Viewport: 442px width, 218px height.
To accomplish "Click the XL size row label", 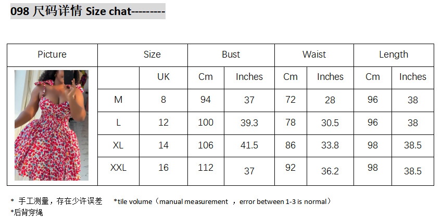I will click(118, 145).
